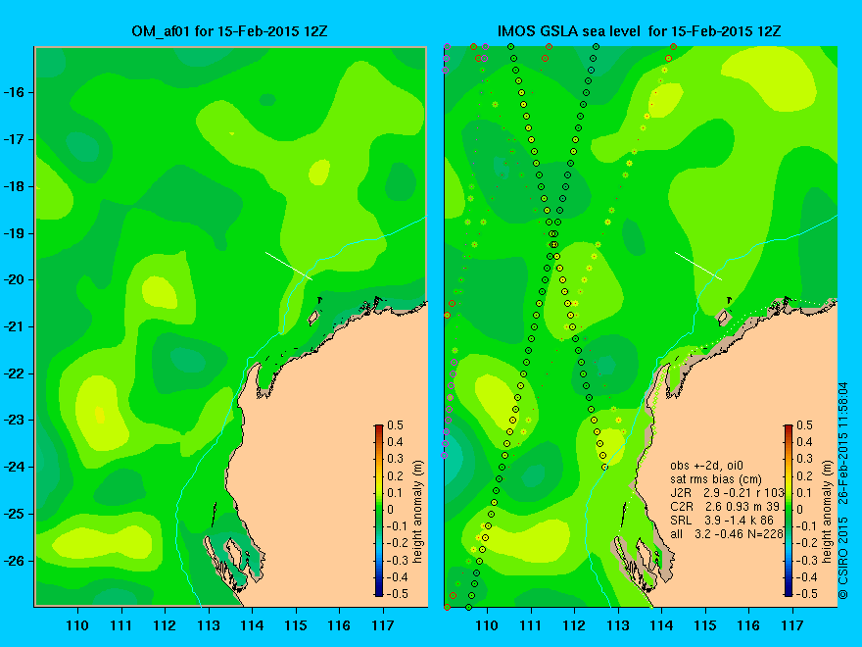The width and height of the screenshot is (862, 647).
Task: Select latitude label -17 on the left axis
Action: pyautogui.click(x=14, y=140)
